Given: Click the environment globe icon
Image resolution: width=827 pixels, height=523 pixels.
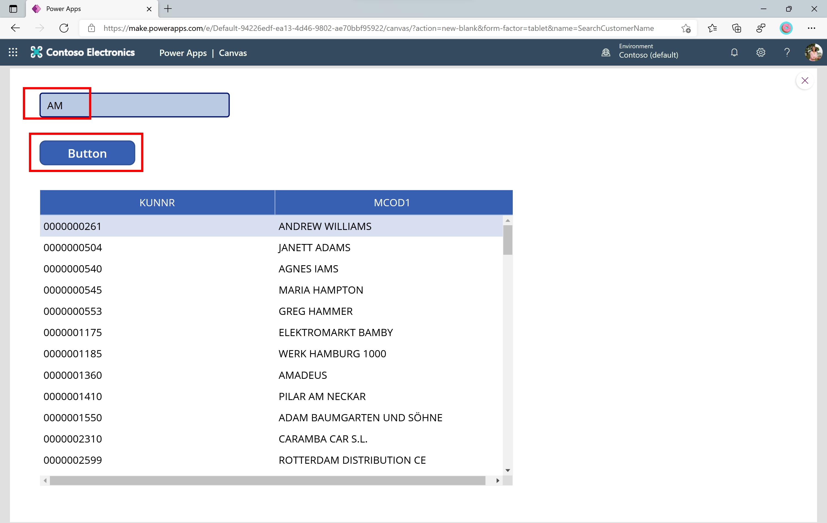Looking at the screenshot, I should (x=606, y=53).
